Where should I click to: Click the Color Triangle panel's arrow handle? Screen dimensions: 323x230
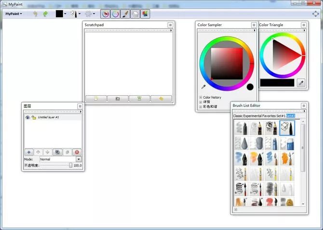point(304,30)
